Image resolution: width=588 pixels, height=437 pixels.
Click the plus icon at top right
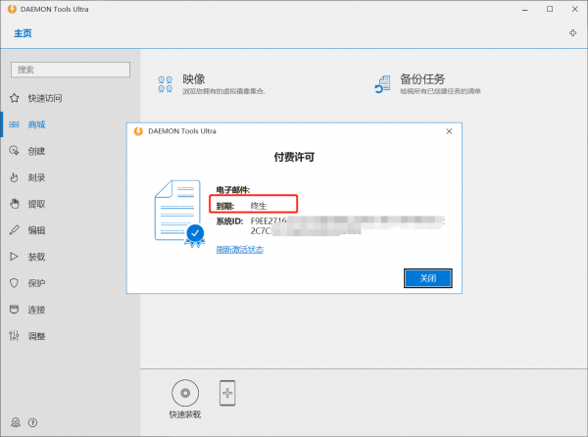(x=572, y=33)
